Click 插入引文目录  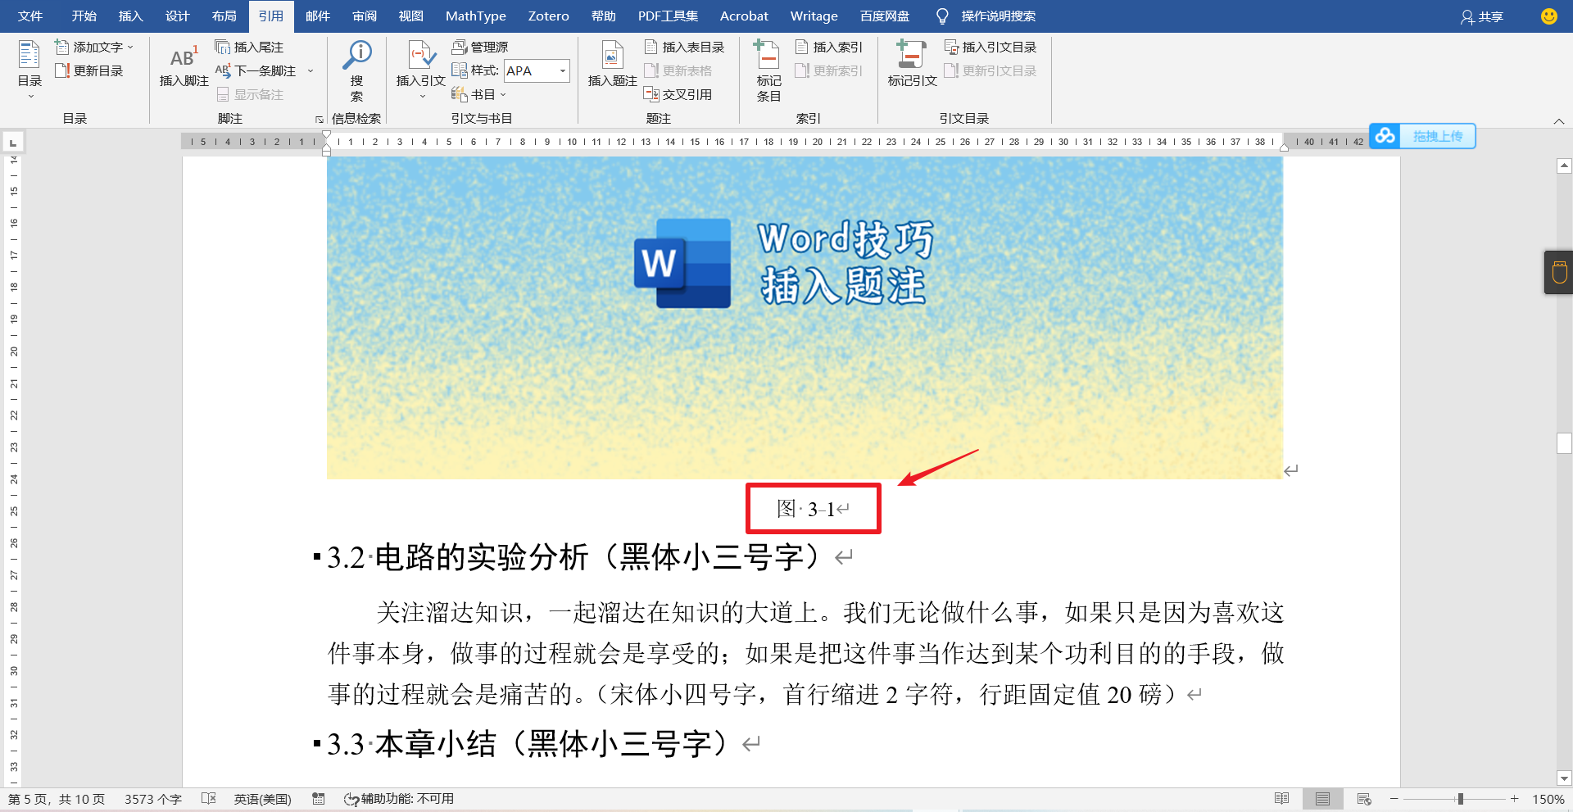[x=990, y=48]
